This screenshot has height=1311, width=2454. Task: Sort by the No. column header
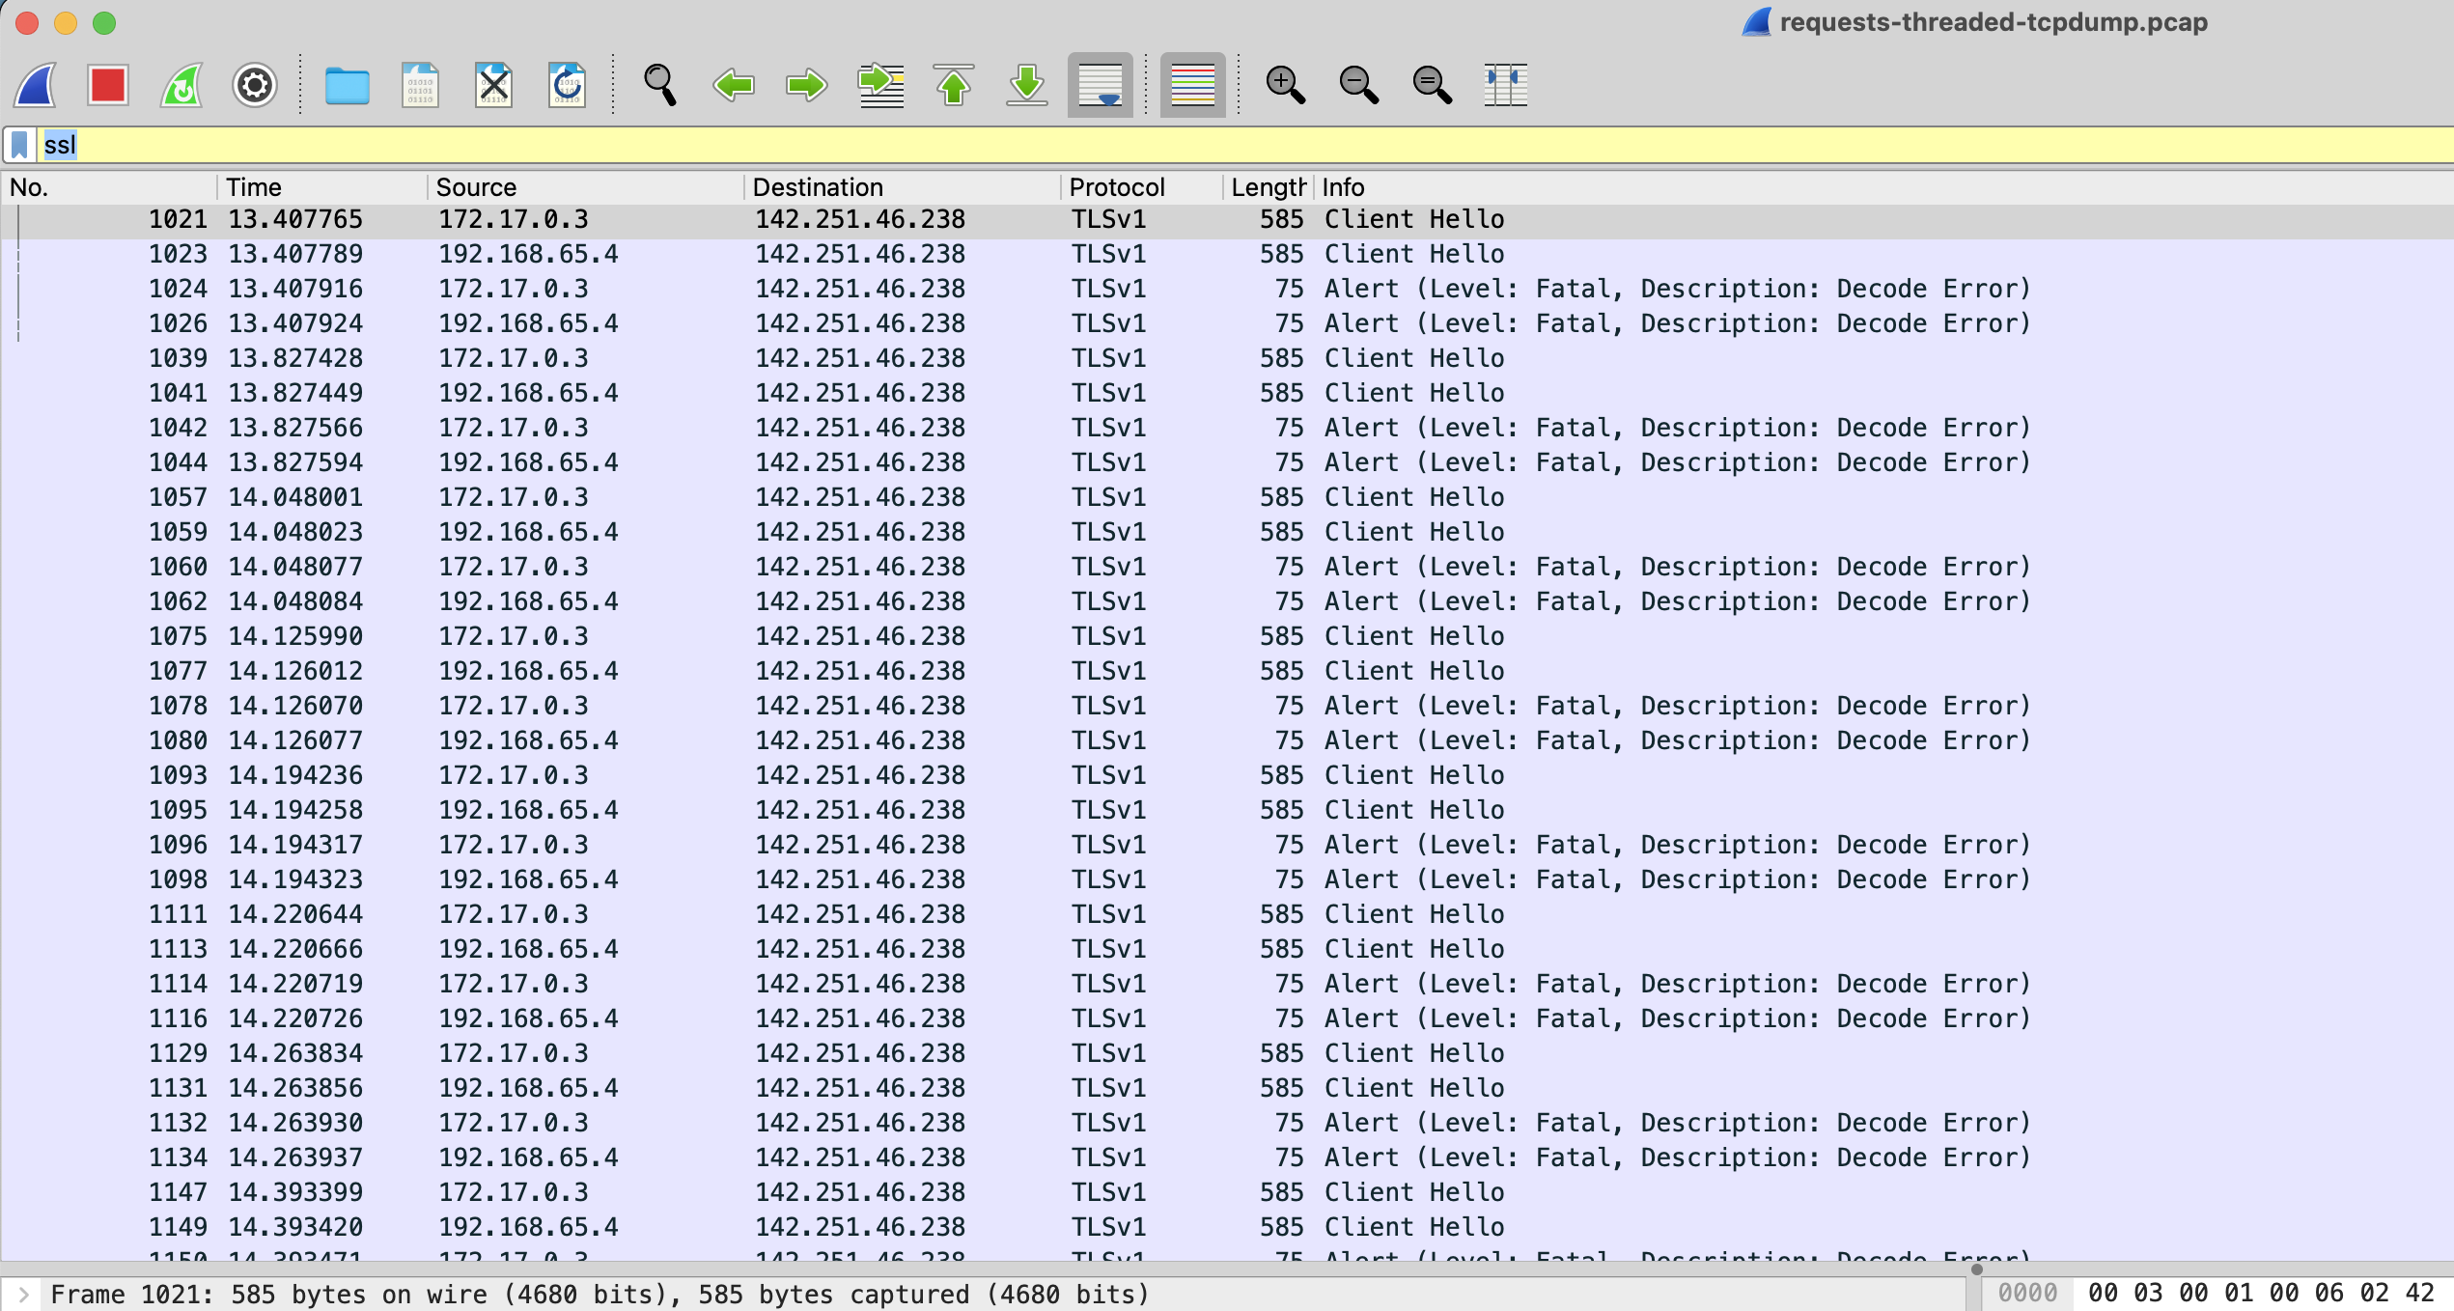tap(109, 187)
